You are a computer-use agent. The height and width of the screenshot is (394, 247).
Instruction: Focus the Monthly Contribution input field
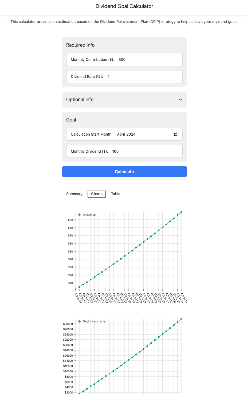124,60
